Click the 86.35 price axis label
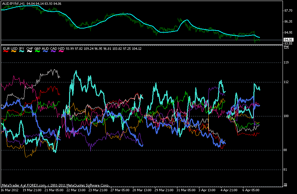Image resolution: width=297 pixels, height=194 pixels. pos(288,22)
